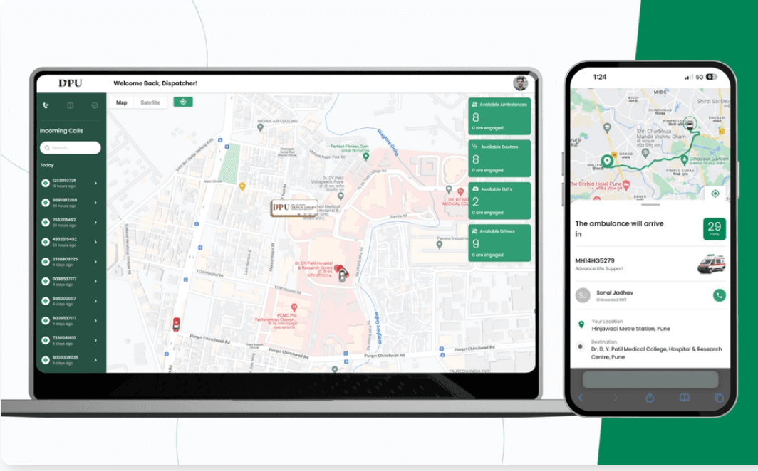758x471 pixels.
Task: Switch to the Satellite view tab
Action: [x=150, y=102]
